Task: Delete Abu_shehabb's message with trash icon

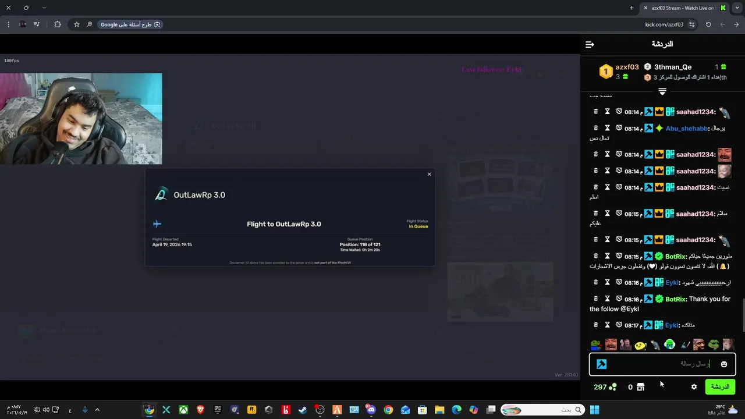Action: [595, 128]
